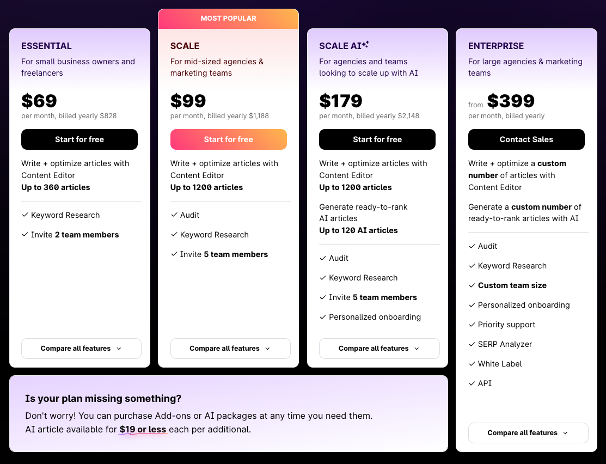
Task: Click the checkmark beside White Label in Enterprise
Action: tap(472, 364)
